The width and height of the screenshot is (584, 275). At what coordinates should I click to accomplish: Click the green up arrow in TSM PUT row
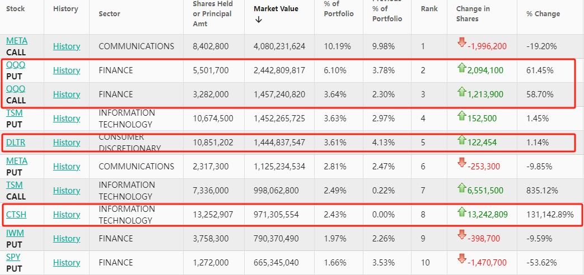click(x=462, y=116)
